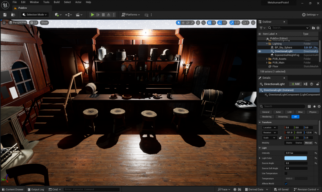Screen dimensions: 322x192
Task: Open the Browse Content folder icon in the toolbar
Action: click(x=13, y=14)
